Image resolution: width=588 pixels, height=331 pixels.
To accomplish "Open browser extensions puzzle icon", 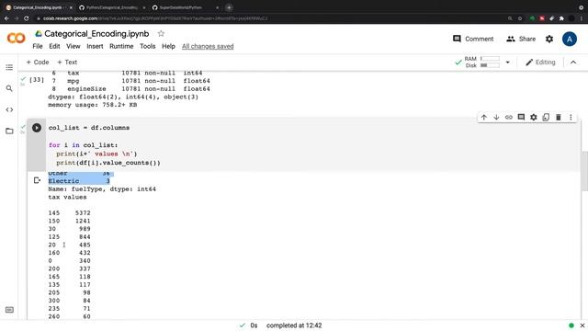I will 561,18.
